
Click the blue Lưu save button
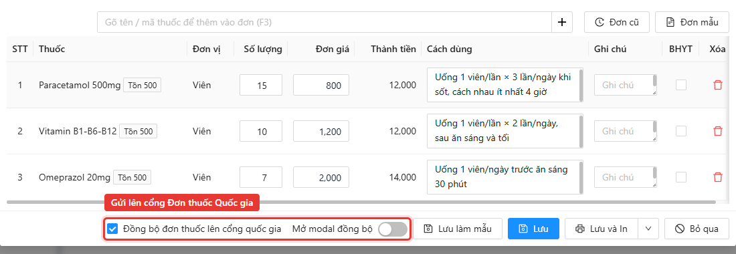pyautogui.click(x=533, y=229)
